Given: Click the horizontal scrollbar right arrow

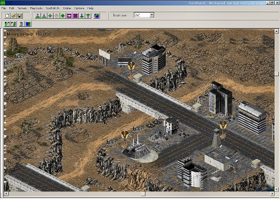Looking at the screenshot, I should pos(272,194).
